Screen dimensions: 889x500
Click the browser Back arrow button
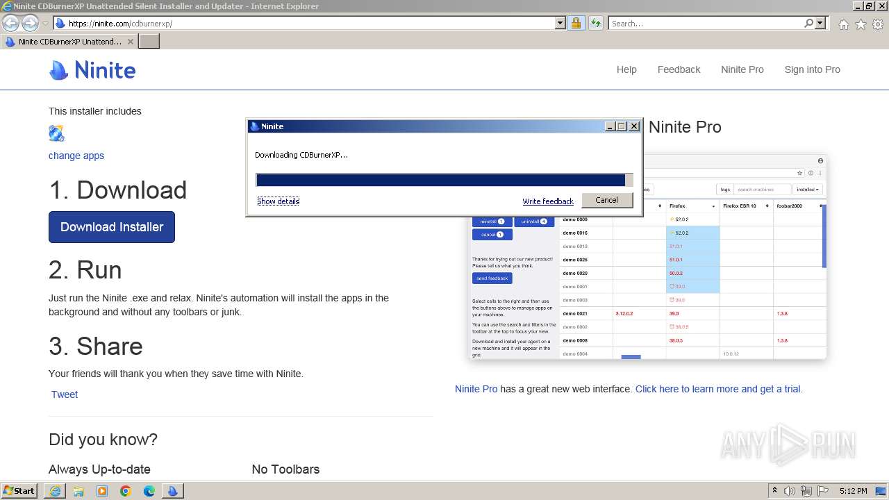(11, 24)
